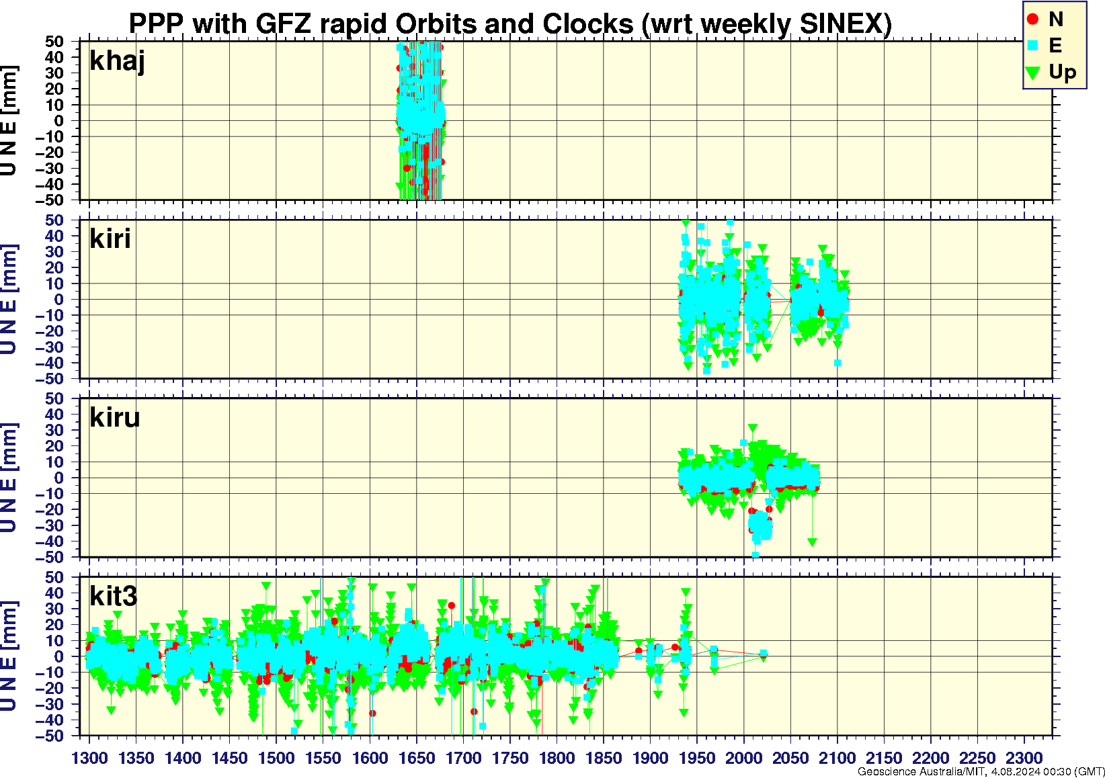The image size is (1105, 778).
Task: Click the x-axis tick label 1700
Action: tap(463, 758)
